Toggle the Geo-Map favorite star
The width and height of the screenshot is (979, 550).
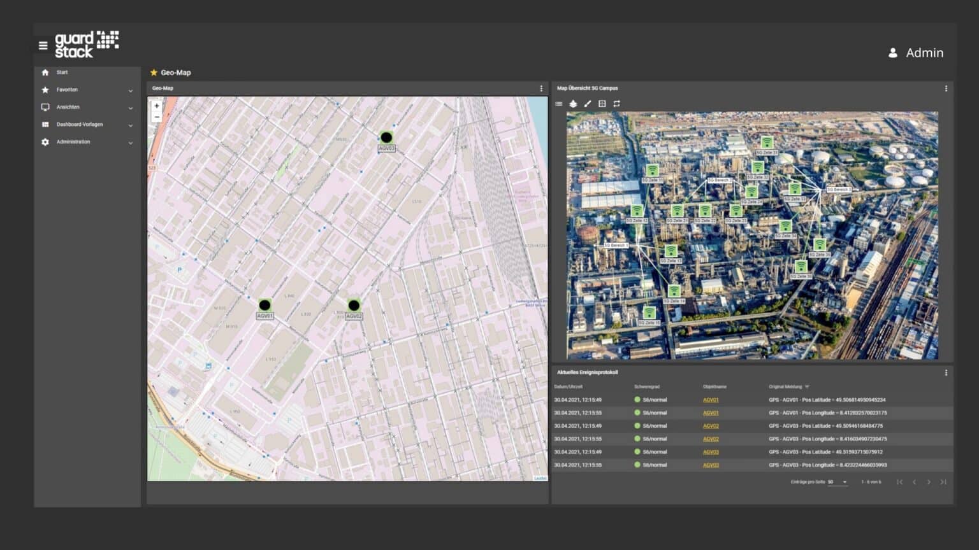154,73
